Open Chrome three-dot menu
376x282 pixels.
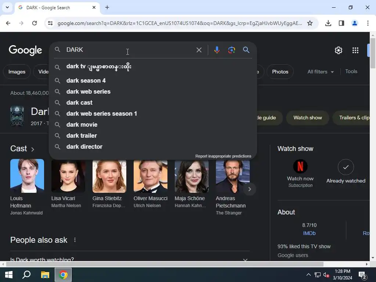(368, 23)
